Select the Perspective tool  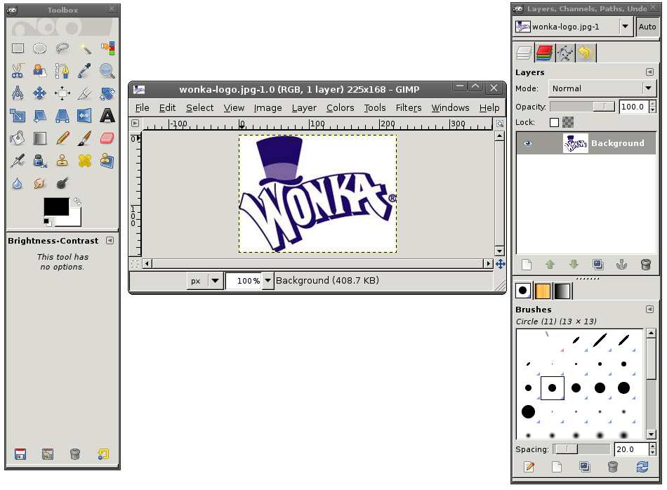pos(62,116)
